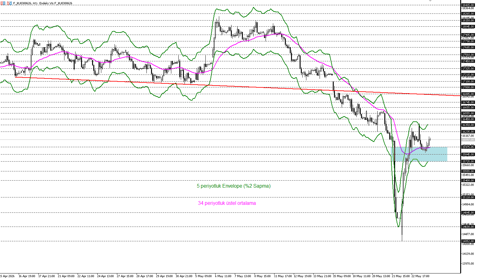
Task: Click the 14600.00 price level label
Action: (x=468, y=227)
